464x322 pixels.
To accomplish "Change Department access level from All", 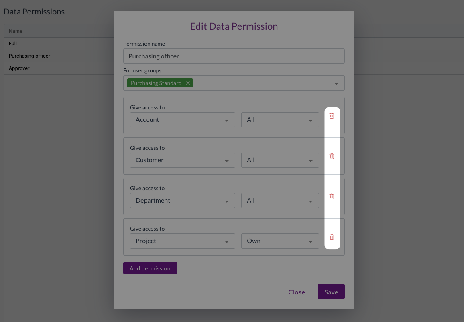I will pos(280,201).
